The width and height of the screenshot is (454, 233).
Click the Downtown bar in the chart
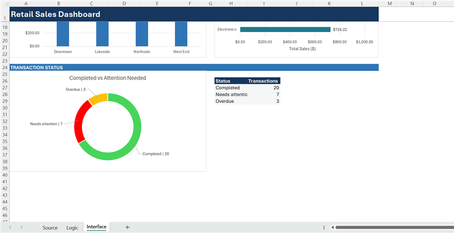[63, 34]
